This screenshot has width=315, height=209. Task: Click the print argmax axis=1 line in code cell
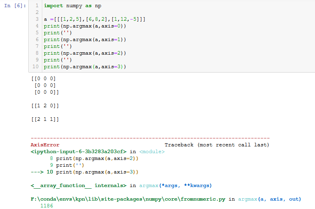point(85,39)
